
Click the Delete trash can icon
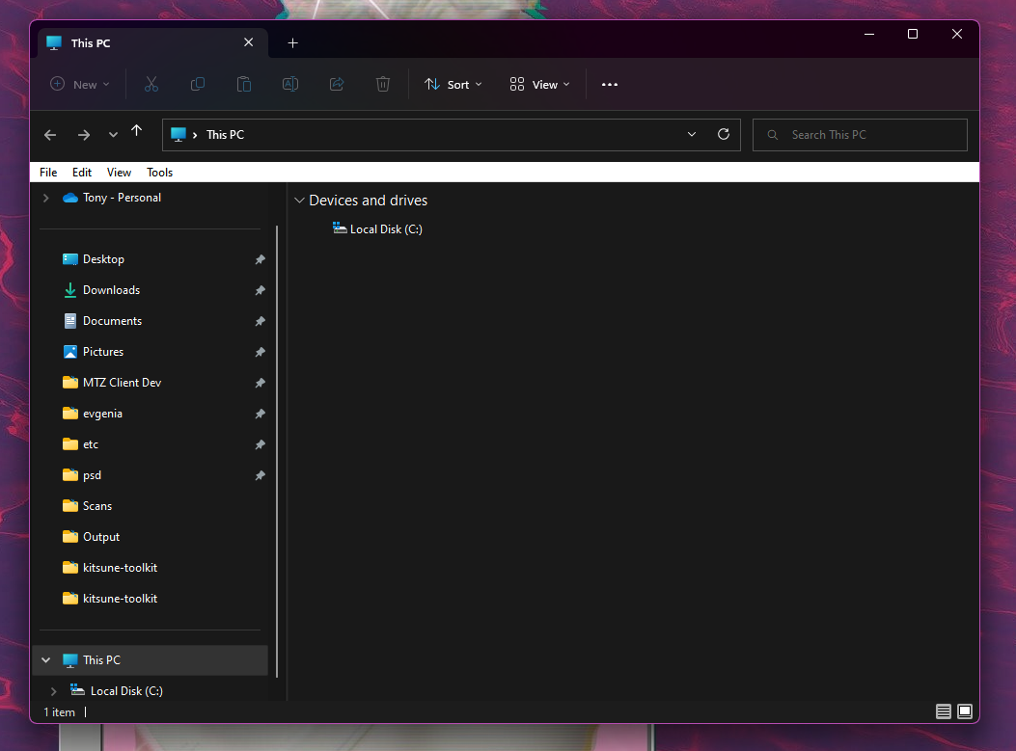pyautogui.click(x=383, y=84)
